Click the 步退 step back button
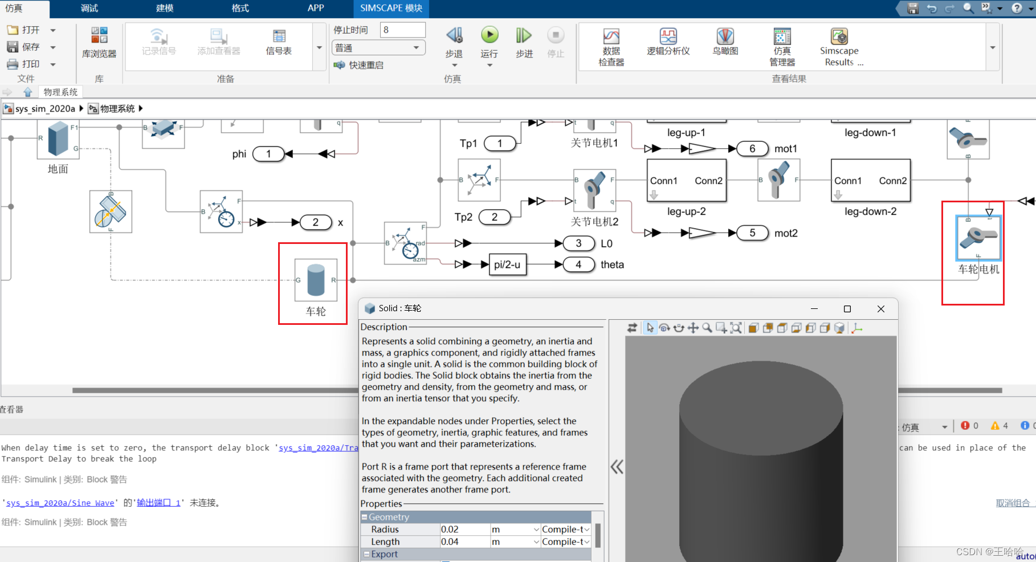 [x=454, y=42]
